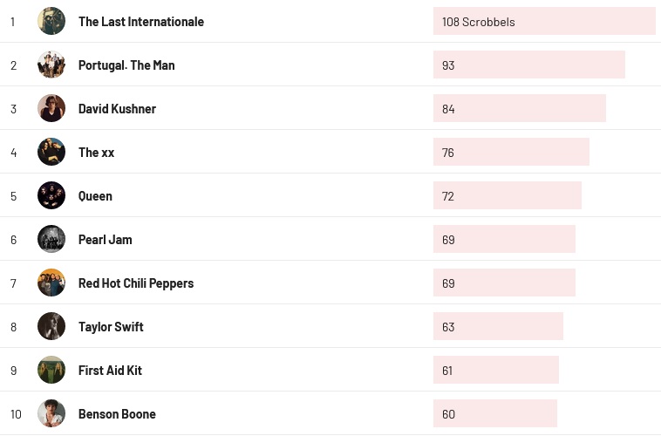Open The Last Internationale artist page
The image size is (661, 436).
click(x=140, y=22)
